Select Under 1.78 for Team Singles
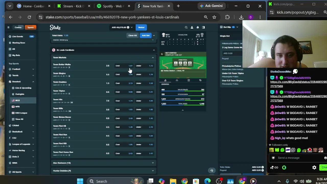 coord(145,74)
